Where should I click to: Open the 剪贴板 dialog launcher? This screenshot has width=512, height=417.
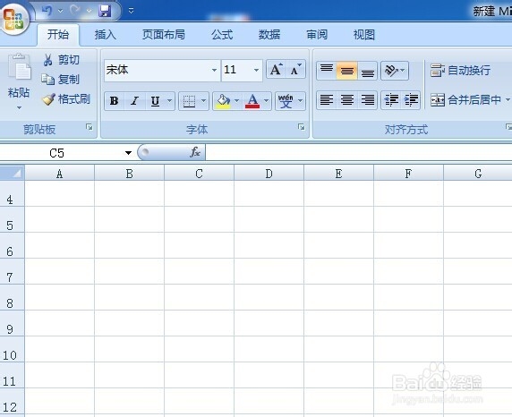click(90, 127)
